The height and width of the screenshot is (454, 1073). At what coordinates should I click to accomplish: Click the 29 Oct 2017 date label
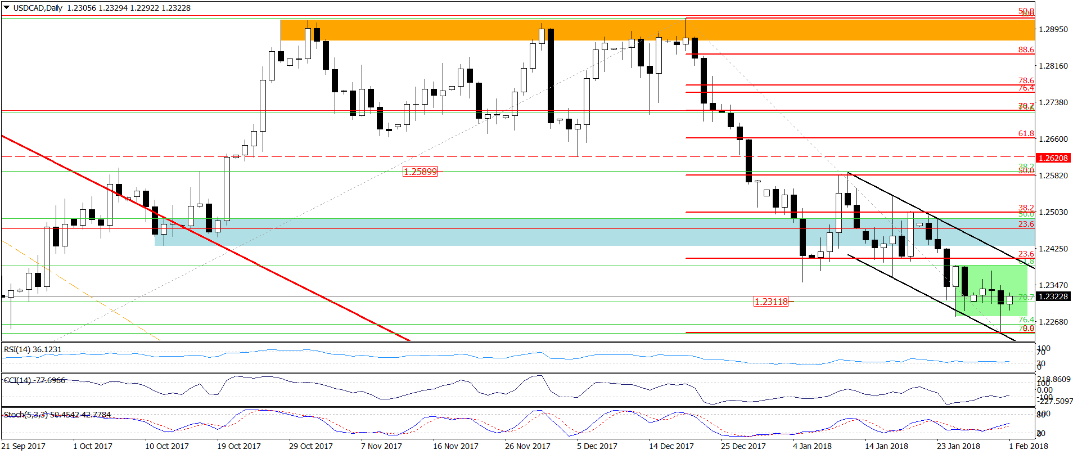[311, 446]
